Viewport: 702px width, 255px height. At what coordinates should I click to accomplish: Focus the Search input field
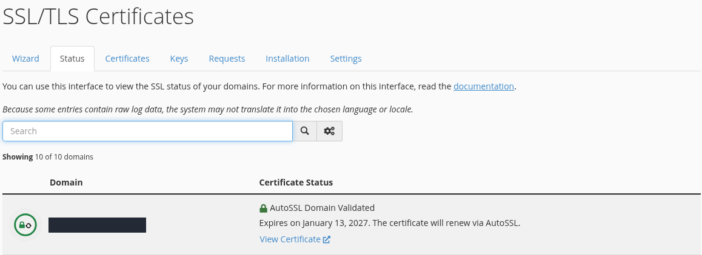(x=148, y=131)
